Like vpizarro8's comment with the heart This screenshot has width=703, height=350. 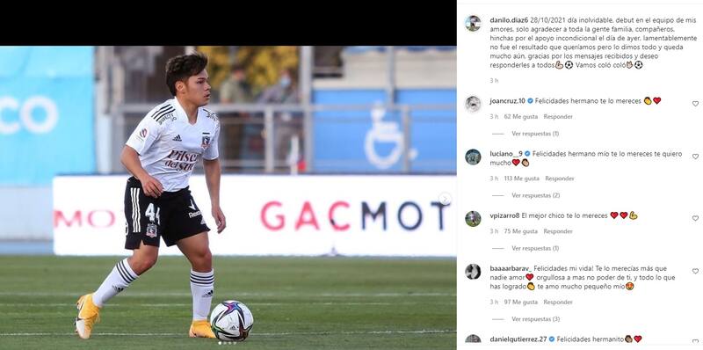[x=695, y=218]
